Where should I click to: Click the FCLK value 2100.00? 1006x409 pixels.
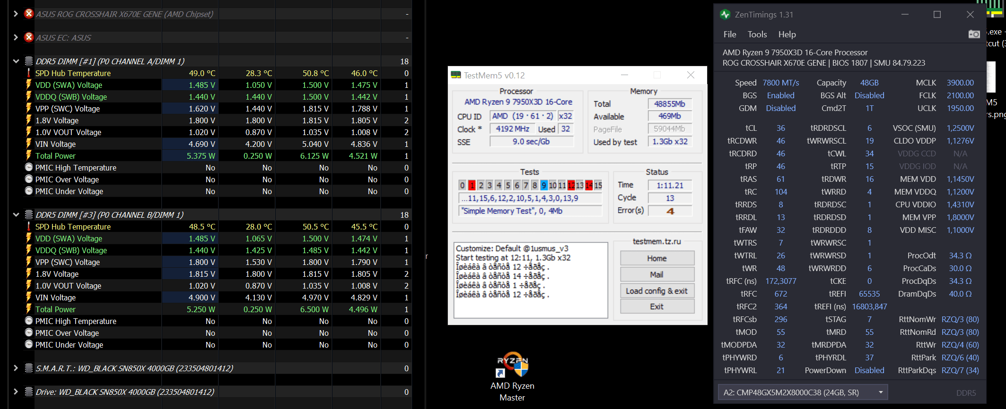[960, 95]
